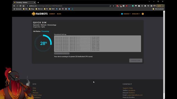Click the support@raidbots.com email link
Screen dimensions: 177x99
click(x=135, y=95)
